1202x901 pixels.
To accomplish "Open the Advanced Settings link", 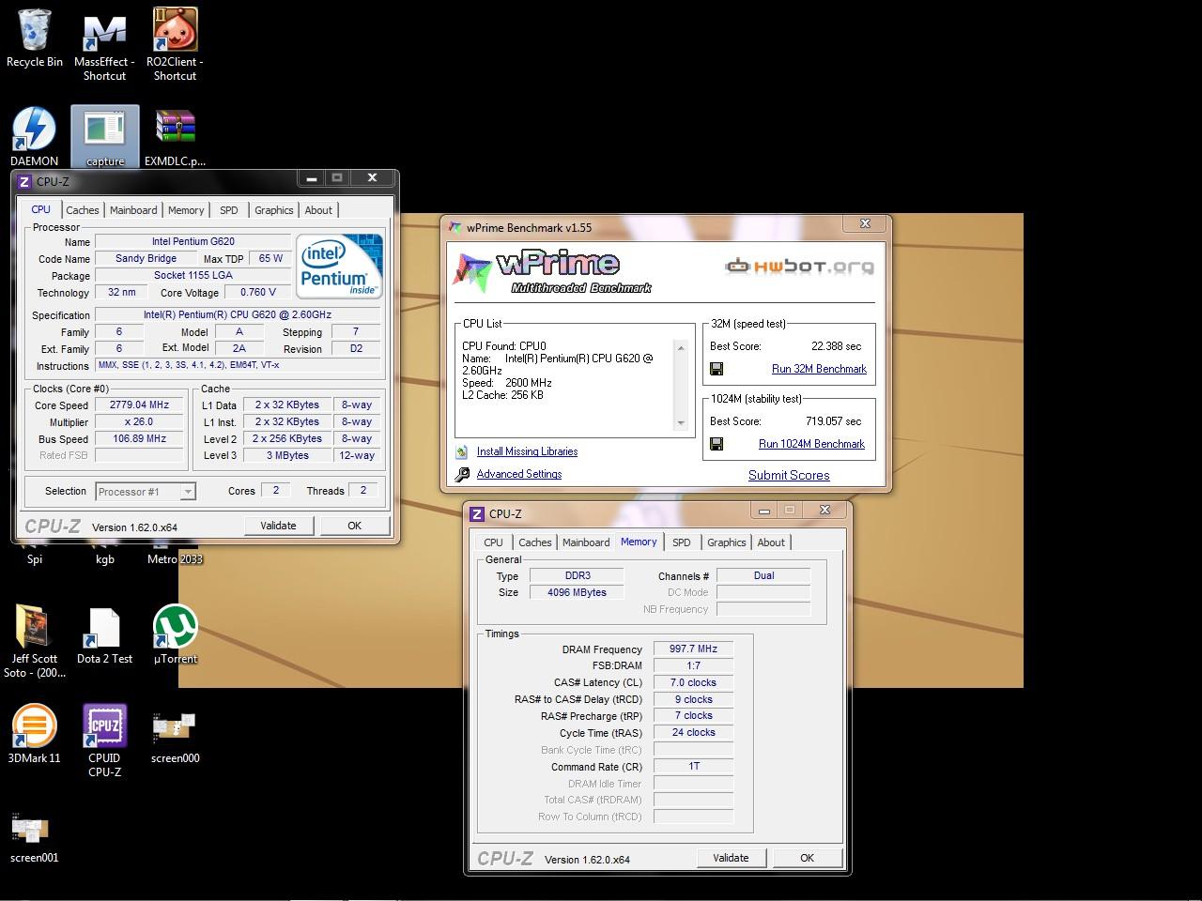I will [519, 474].
